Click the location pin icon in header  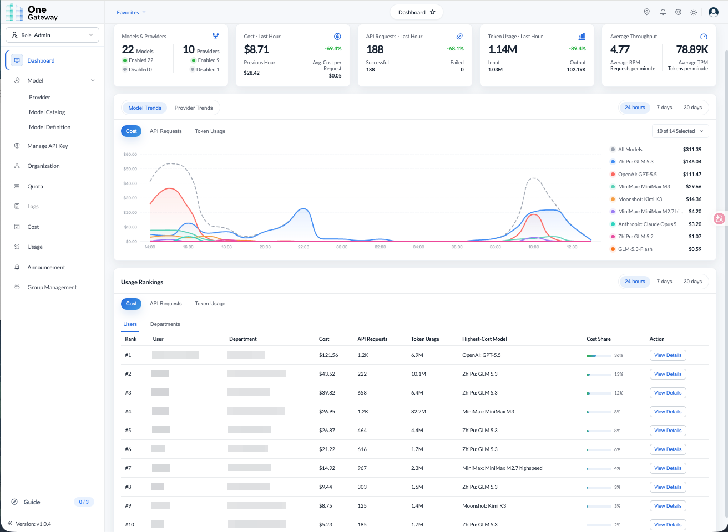pos(646,12)
